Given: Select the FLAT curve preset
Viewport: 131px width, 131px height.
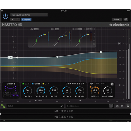Looking at the screenshot, I should click(x=7, y=93).
